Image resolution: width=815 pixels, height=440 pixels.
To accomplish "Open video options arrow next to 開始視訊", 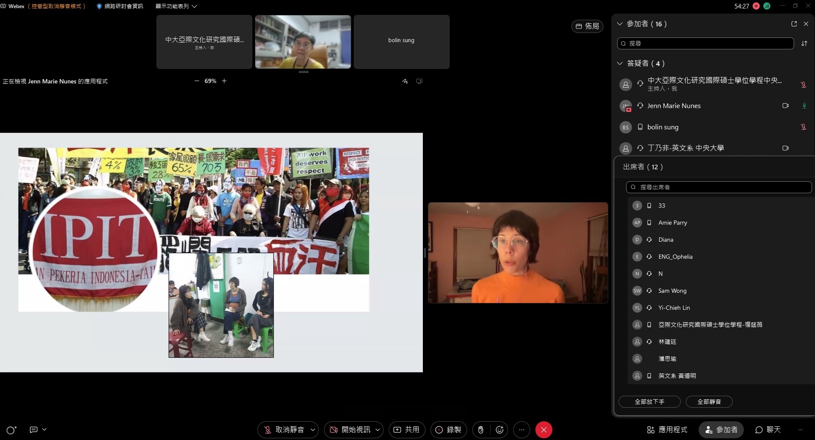I will [x=378, y=430].
